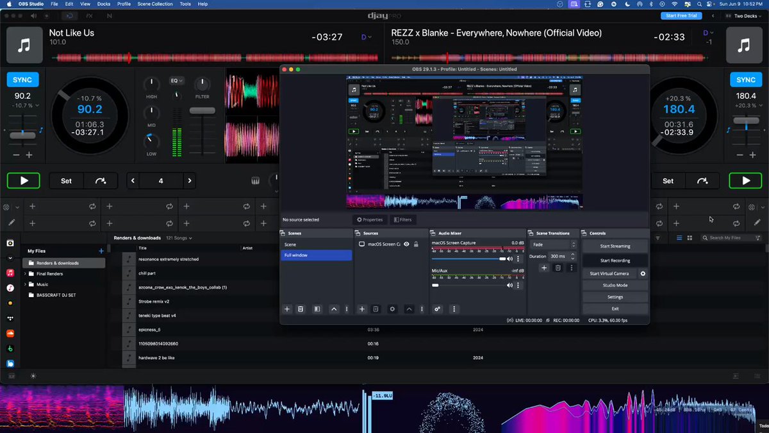Adjust macOS Screen Capture volume slider
Screen dimensions: 769x433
click(468, 259)
